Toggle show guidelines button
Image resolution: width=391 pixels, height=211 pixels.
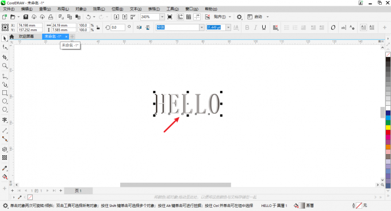pos(197,17)
